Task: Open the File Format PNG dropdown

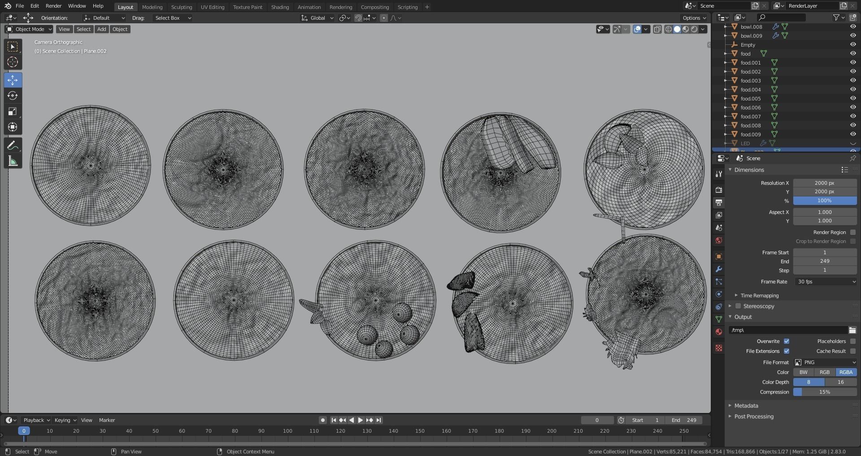Action: point(825,362)
